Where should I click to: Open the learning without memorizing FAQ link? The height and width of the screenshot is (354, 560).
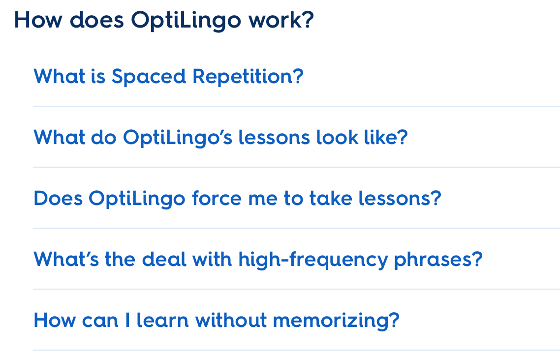216,321
